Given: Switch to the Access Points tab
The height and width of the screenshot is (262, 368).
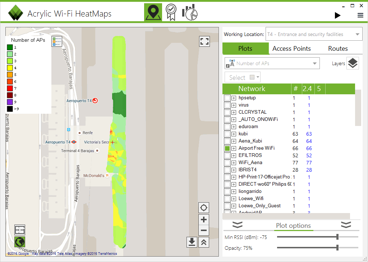Looking at the screenshot, I should tap(291, 49).
